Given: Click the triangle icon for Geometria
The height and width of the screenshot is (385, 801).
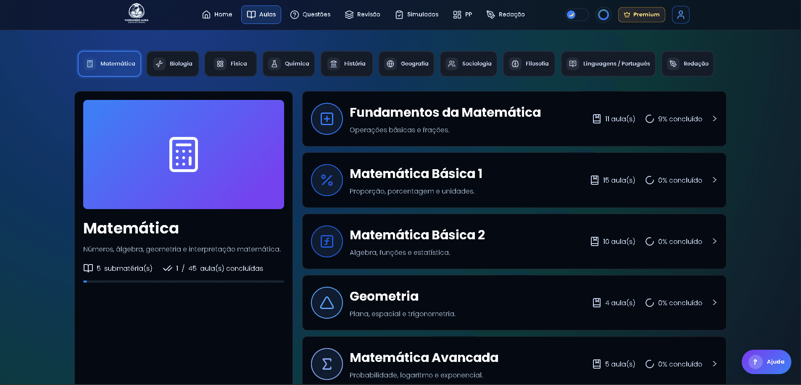Looking at the screenshot, I should point(327,303).
